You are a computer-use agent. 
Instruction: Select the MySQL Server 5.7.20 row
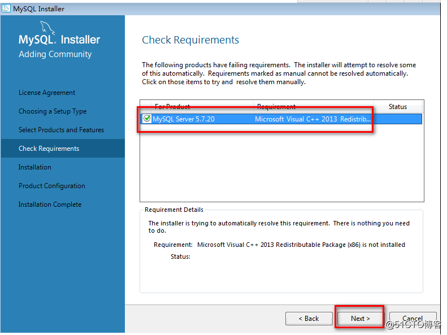tap(281, 119)
